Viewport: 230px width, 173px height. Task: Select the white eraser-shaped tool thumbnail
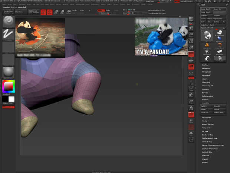(220, 52)
